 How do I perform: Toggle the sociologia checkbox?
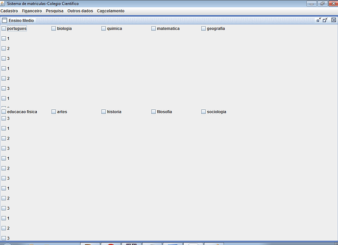203,112
